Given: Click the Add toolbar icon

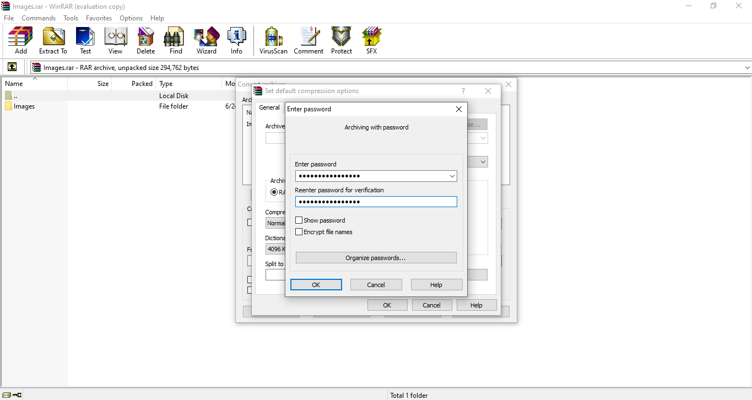Looking at the screenshot, I should (x=20, y=41).
